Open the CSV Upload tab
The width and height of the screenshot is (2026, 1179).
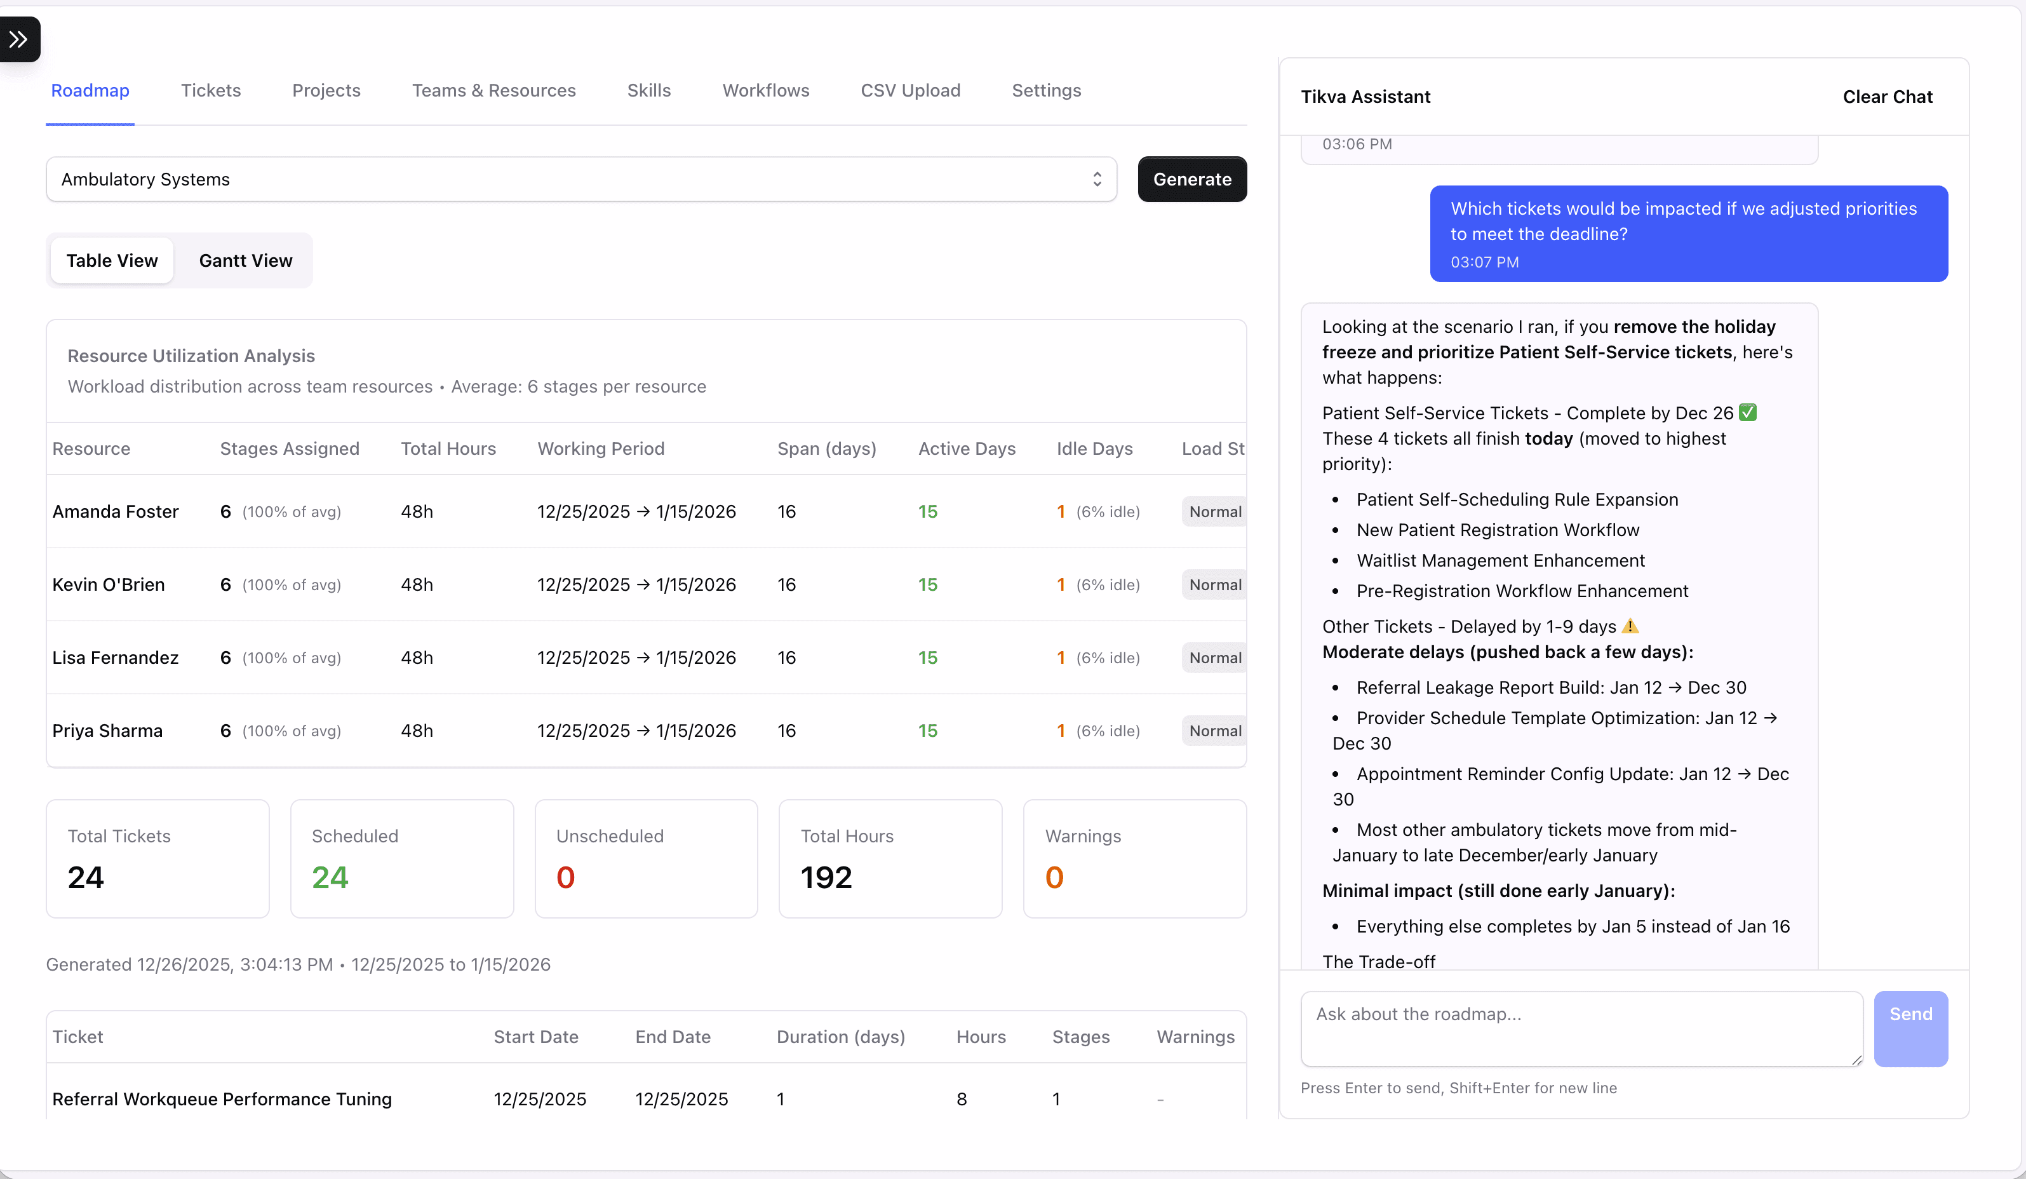click(x=910, y=90)
